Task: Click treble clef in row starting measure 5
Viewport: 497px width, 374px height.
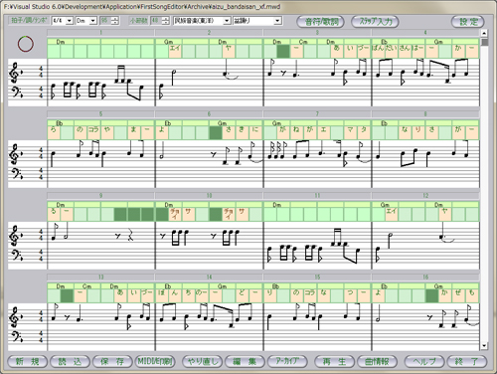Action: point(15,154)
